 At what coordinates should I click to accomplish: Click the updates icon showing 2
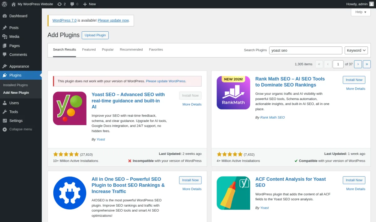[60, 4]
